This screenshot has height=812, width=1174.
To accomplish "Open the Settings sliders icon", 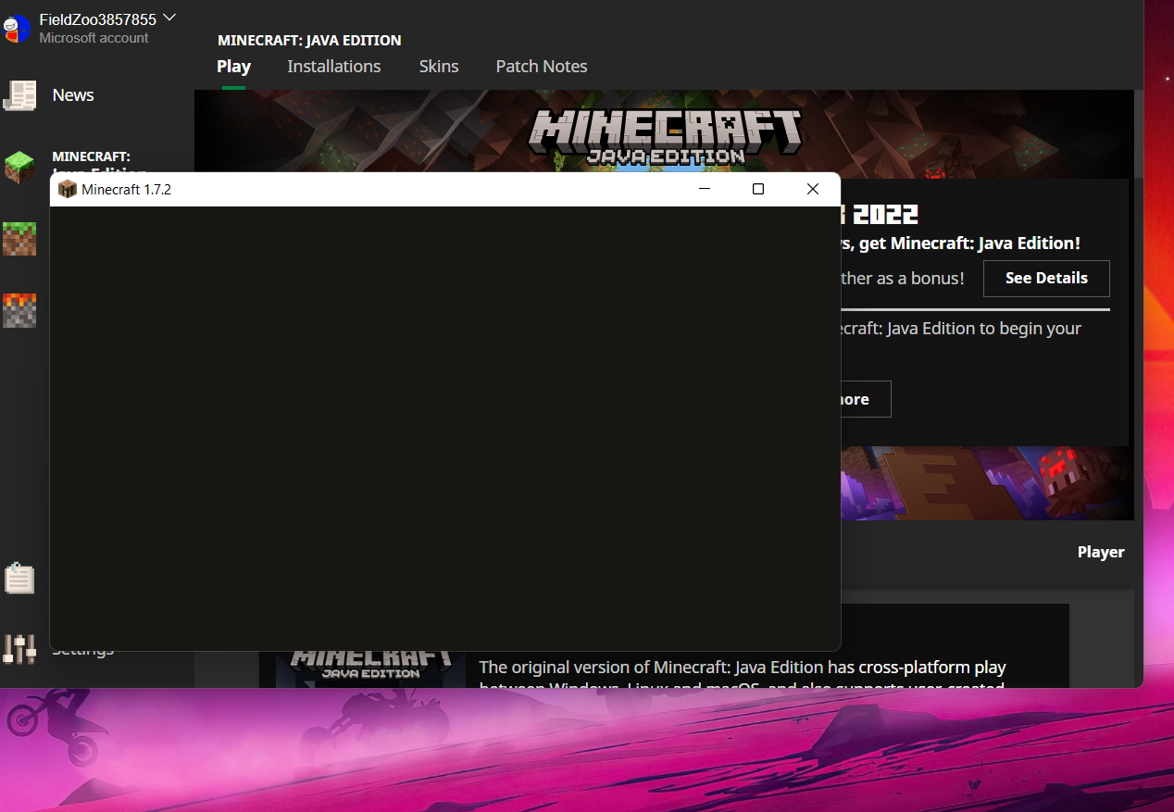I will (19, 649).
